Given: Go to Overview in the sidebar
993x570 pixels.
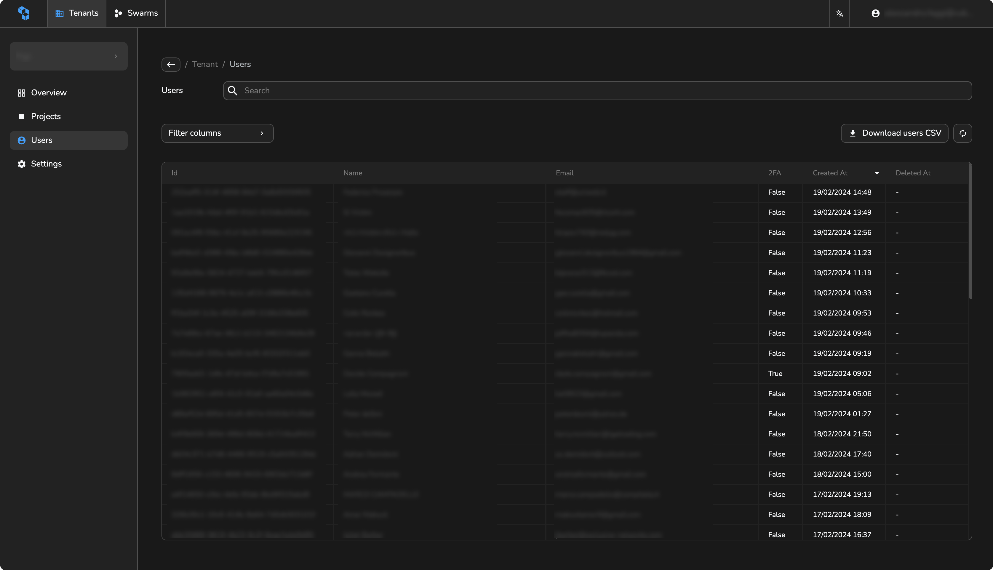Looking at the screenshot, I should click(x=68, y=93).
